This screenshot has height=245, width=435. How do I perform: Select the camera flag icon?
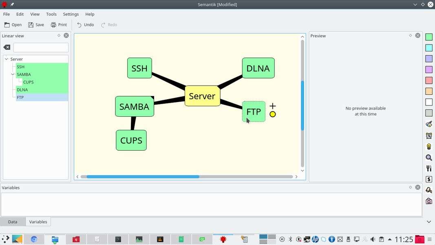tap(429, 201)
